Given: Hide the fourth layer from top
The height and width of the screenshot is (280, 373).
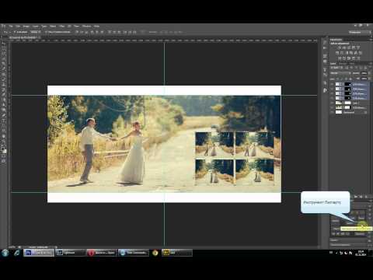Looking at the screenshot, I should click(x=332, y=98).
